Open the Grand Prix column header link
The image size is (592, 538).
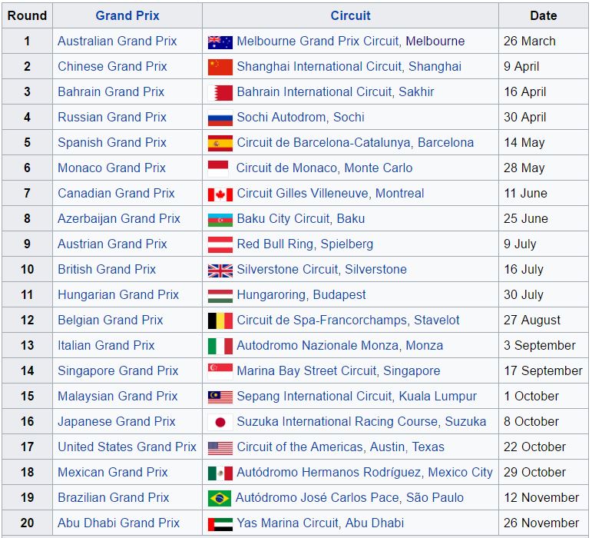coord(127,15)
